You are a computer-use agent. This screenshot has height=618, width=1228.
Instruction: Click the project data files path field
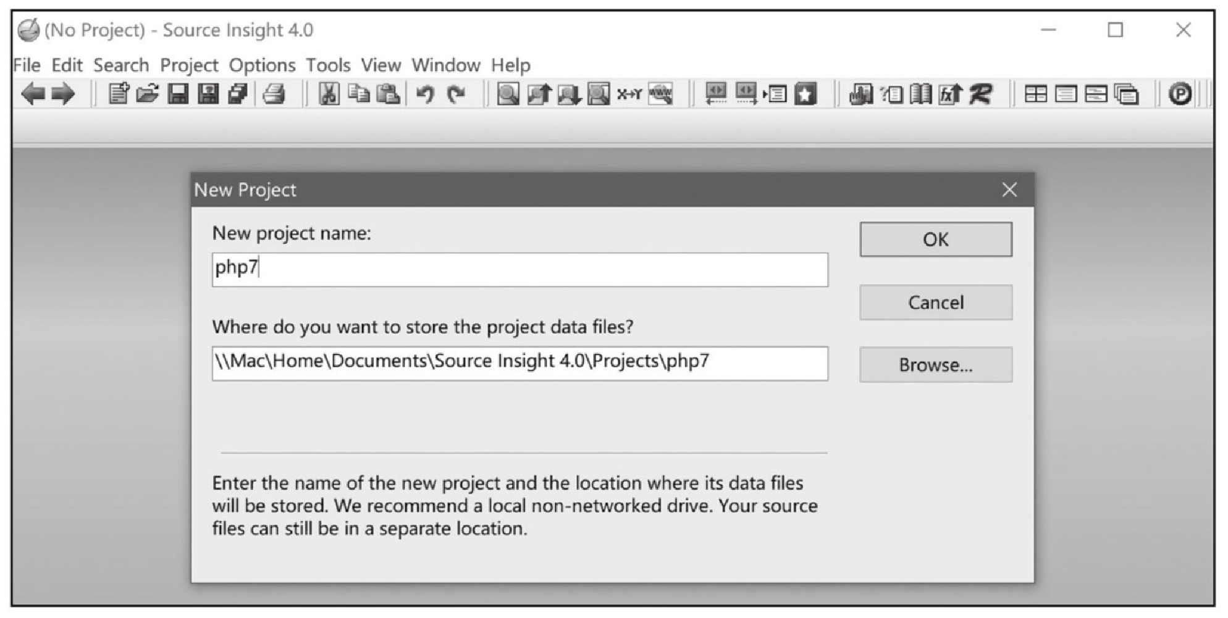coord(520,363)
